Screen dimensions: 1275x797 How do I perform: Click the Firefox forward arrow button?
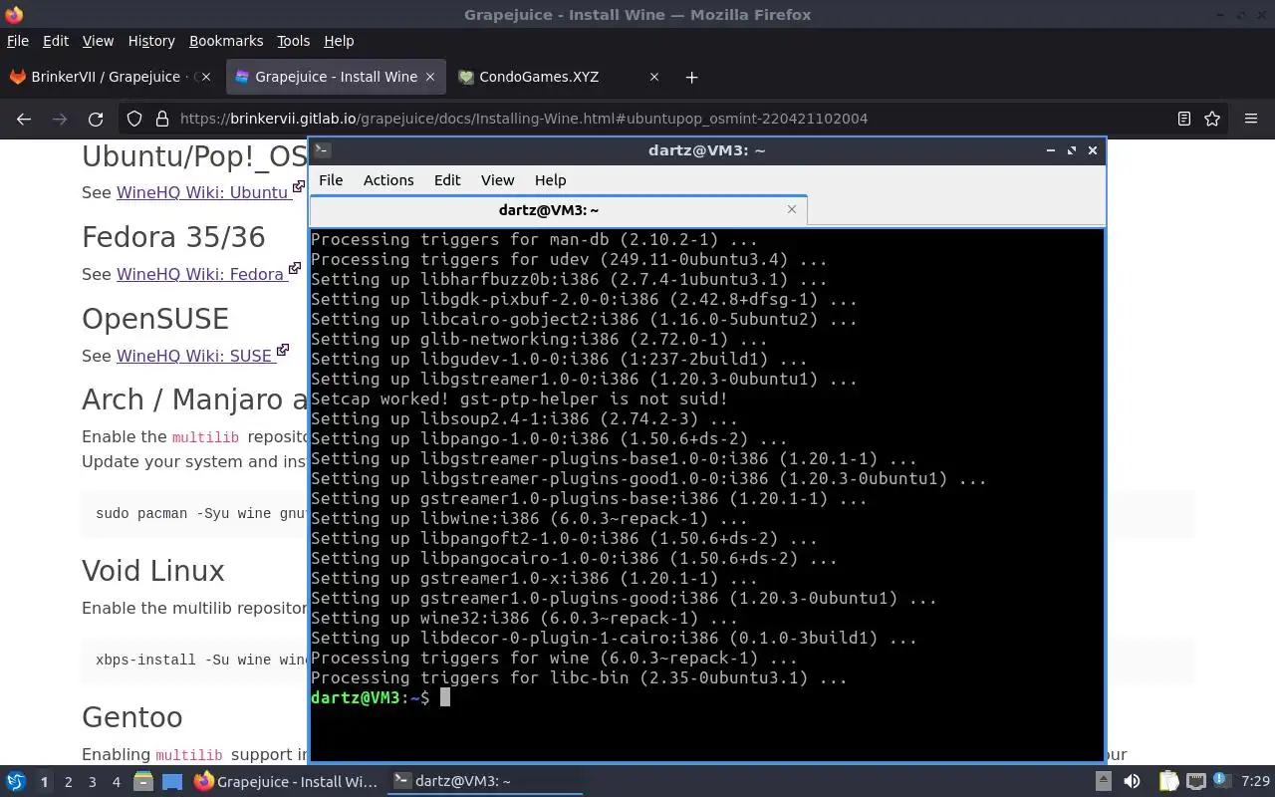tap(60, 119)
